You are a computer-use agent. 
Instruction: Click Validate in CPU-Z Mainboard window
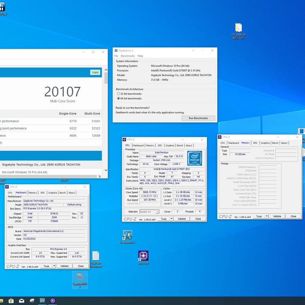(x=64, y=266)
